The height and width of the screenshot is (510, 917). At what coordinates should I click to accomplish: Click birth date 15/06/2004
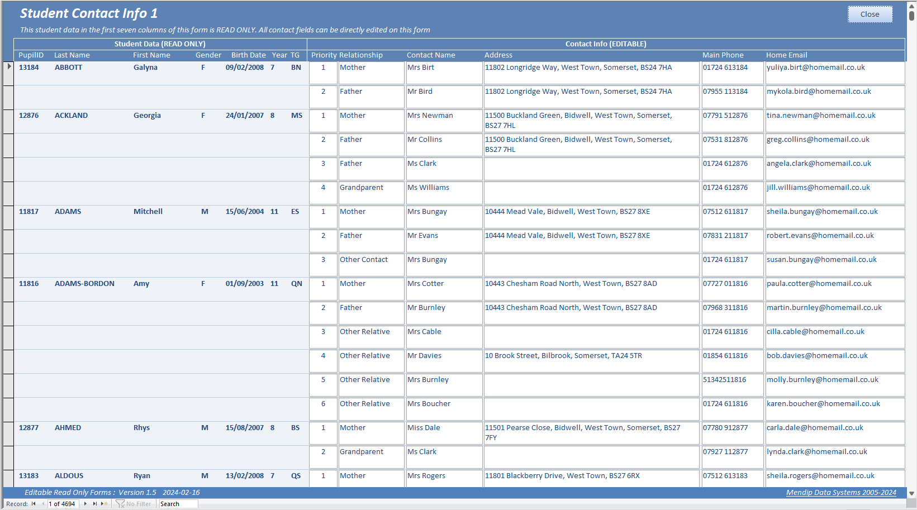click(245, 212)
